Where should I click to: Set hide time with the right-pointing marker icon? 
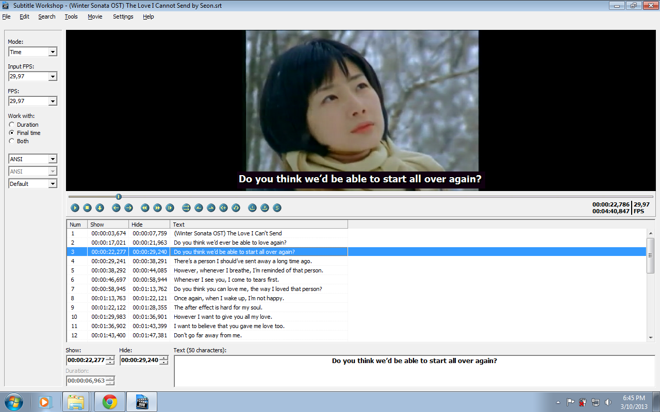click(x=211, y=208)
